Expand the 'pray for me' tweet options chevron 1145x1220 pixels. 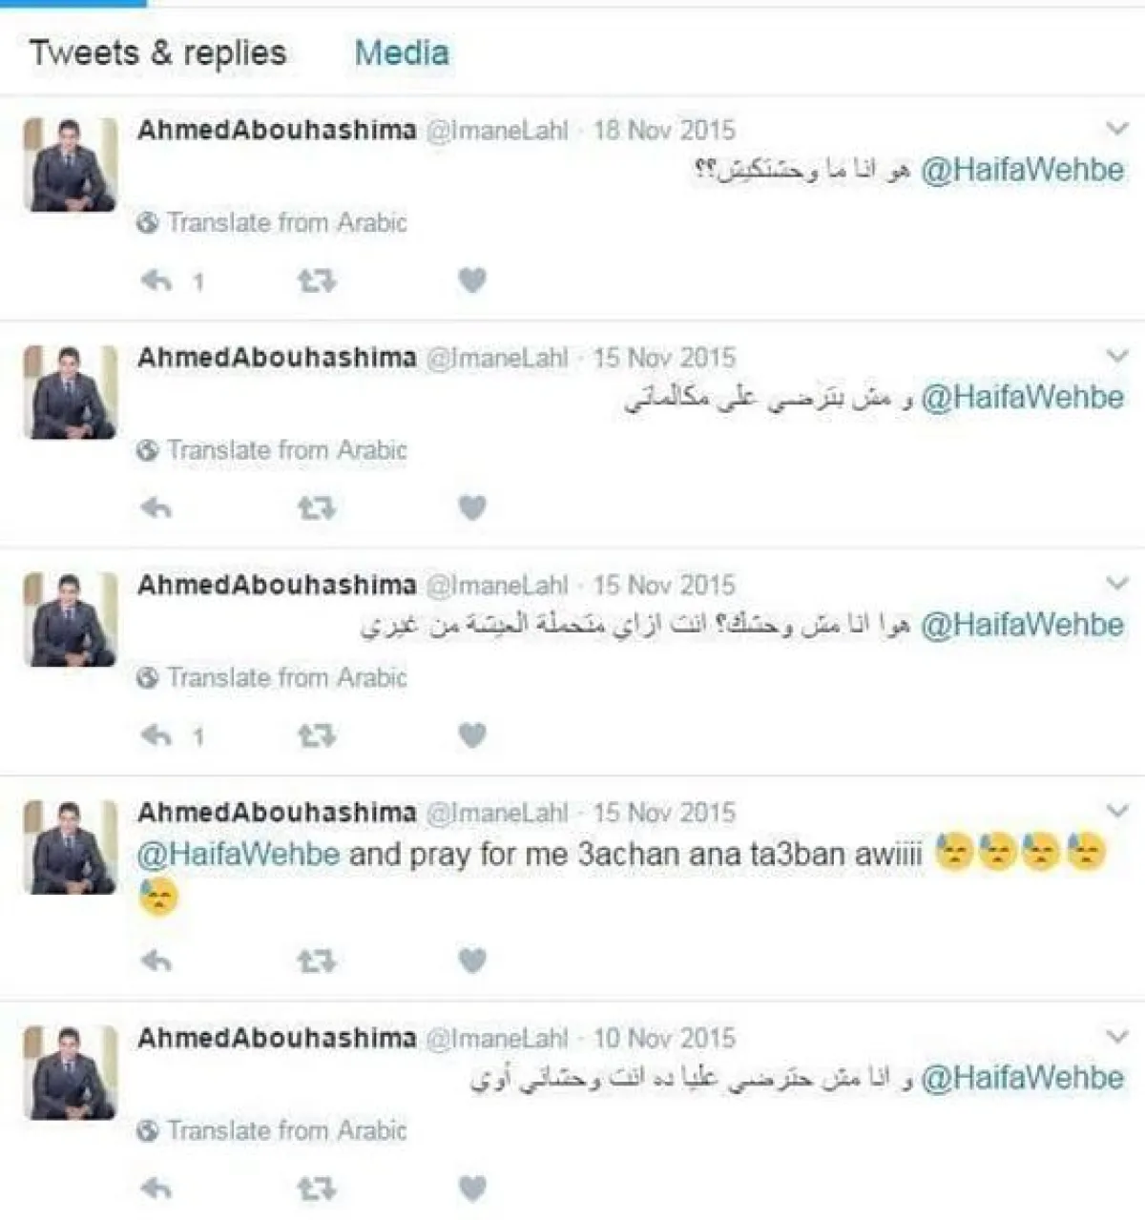pos(1116,811)
